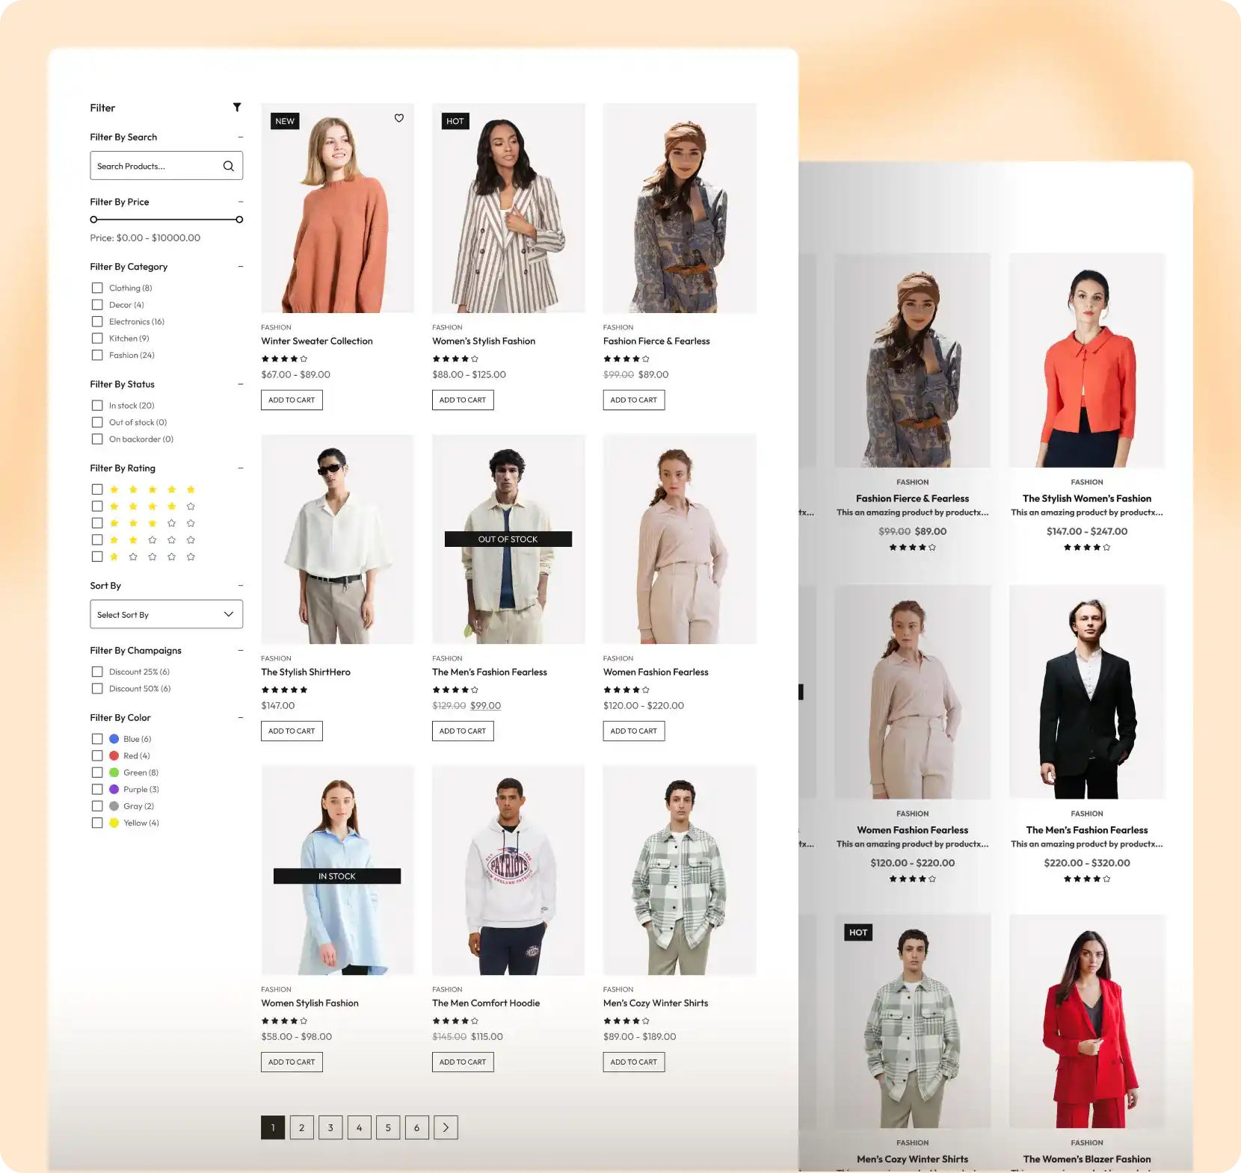Open the Filter funnel icon
This screenshot has height=1173, width=1241.
(x=237, y=108)
